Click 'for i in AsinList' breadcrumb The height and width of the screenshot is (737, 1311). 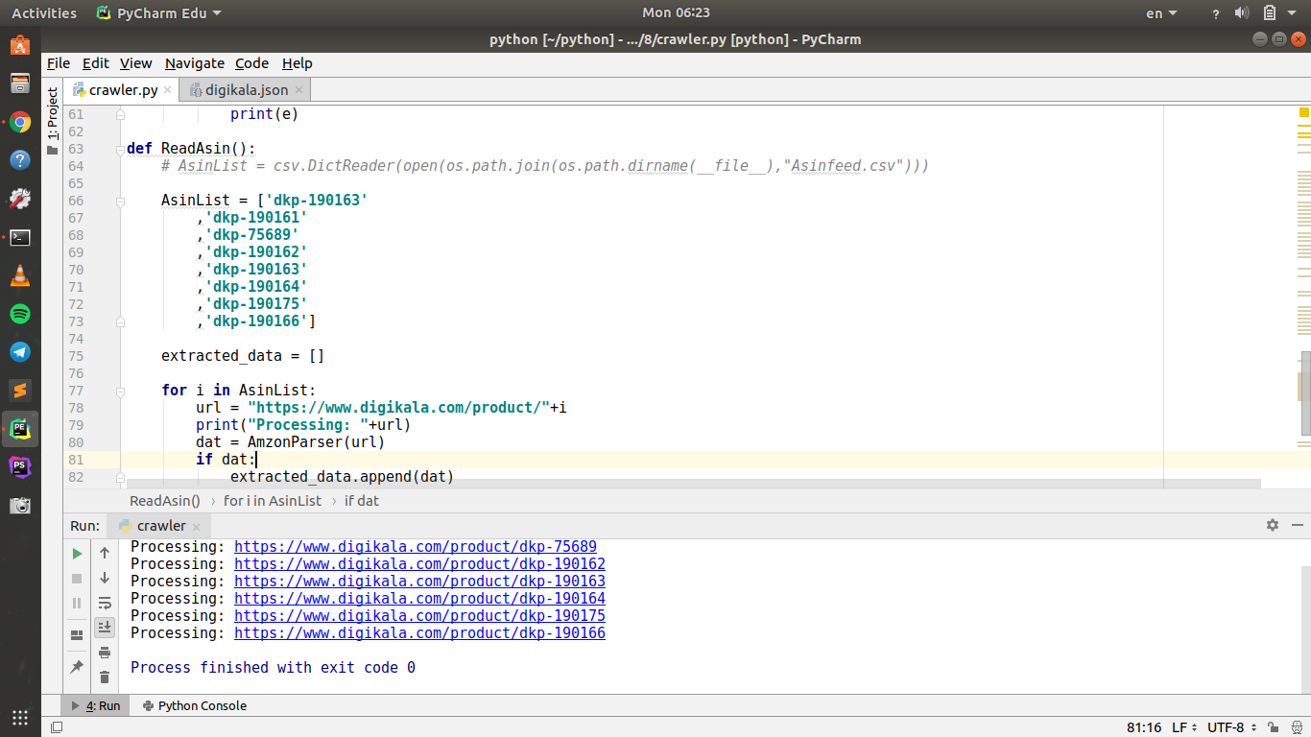coord(273,501)
